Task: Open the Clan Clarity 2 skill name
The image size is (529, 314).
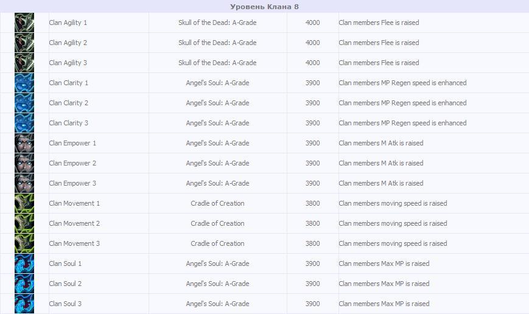Action: tap(69, 103)
